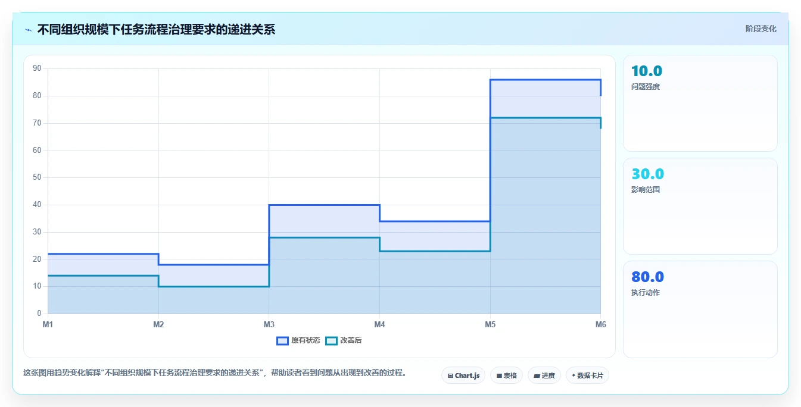Open the 影响范围 30.0 card

(x=700, y=206)
